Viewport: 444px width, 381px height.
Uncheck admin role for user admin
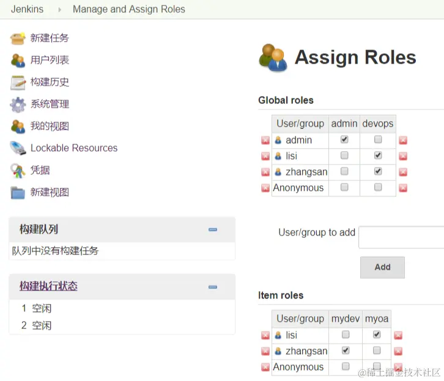point(344,139)
